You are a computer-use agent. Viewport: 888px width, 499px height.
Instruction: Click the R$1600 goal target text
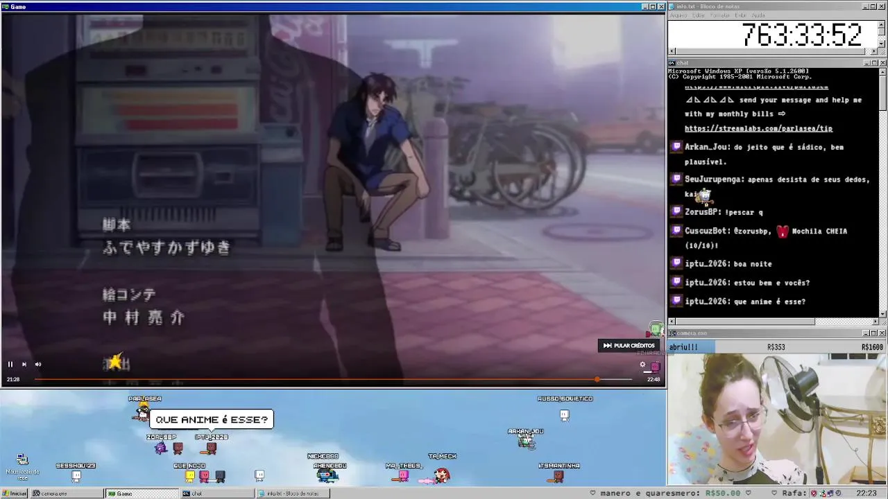click(x=873, y=347)
